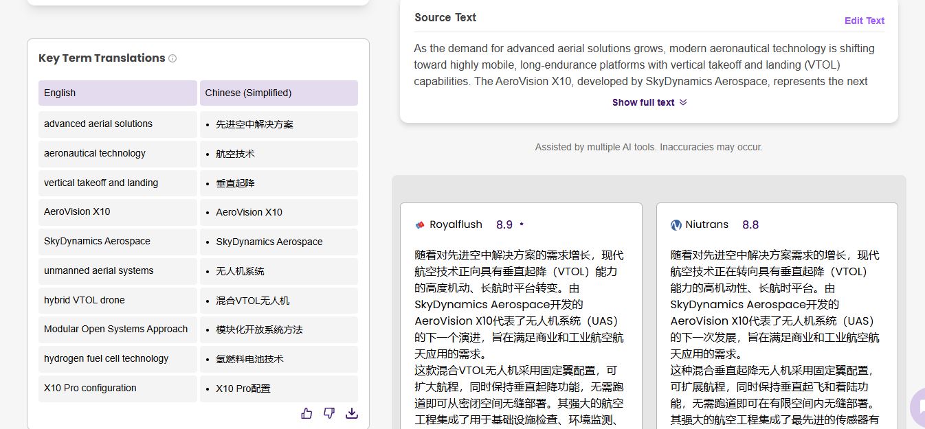Expand source with Show full text
Screen dimensions: 925x429
[649, 102]
